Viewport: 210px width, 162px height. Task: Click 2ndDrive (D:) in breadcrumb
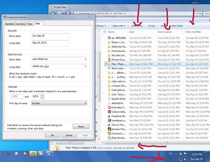click(x=102, y=13)
